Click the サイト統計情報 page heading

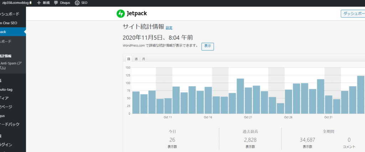(x=143, y=26)
